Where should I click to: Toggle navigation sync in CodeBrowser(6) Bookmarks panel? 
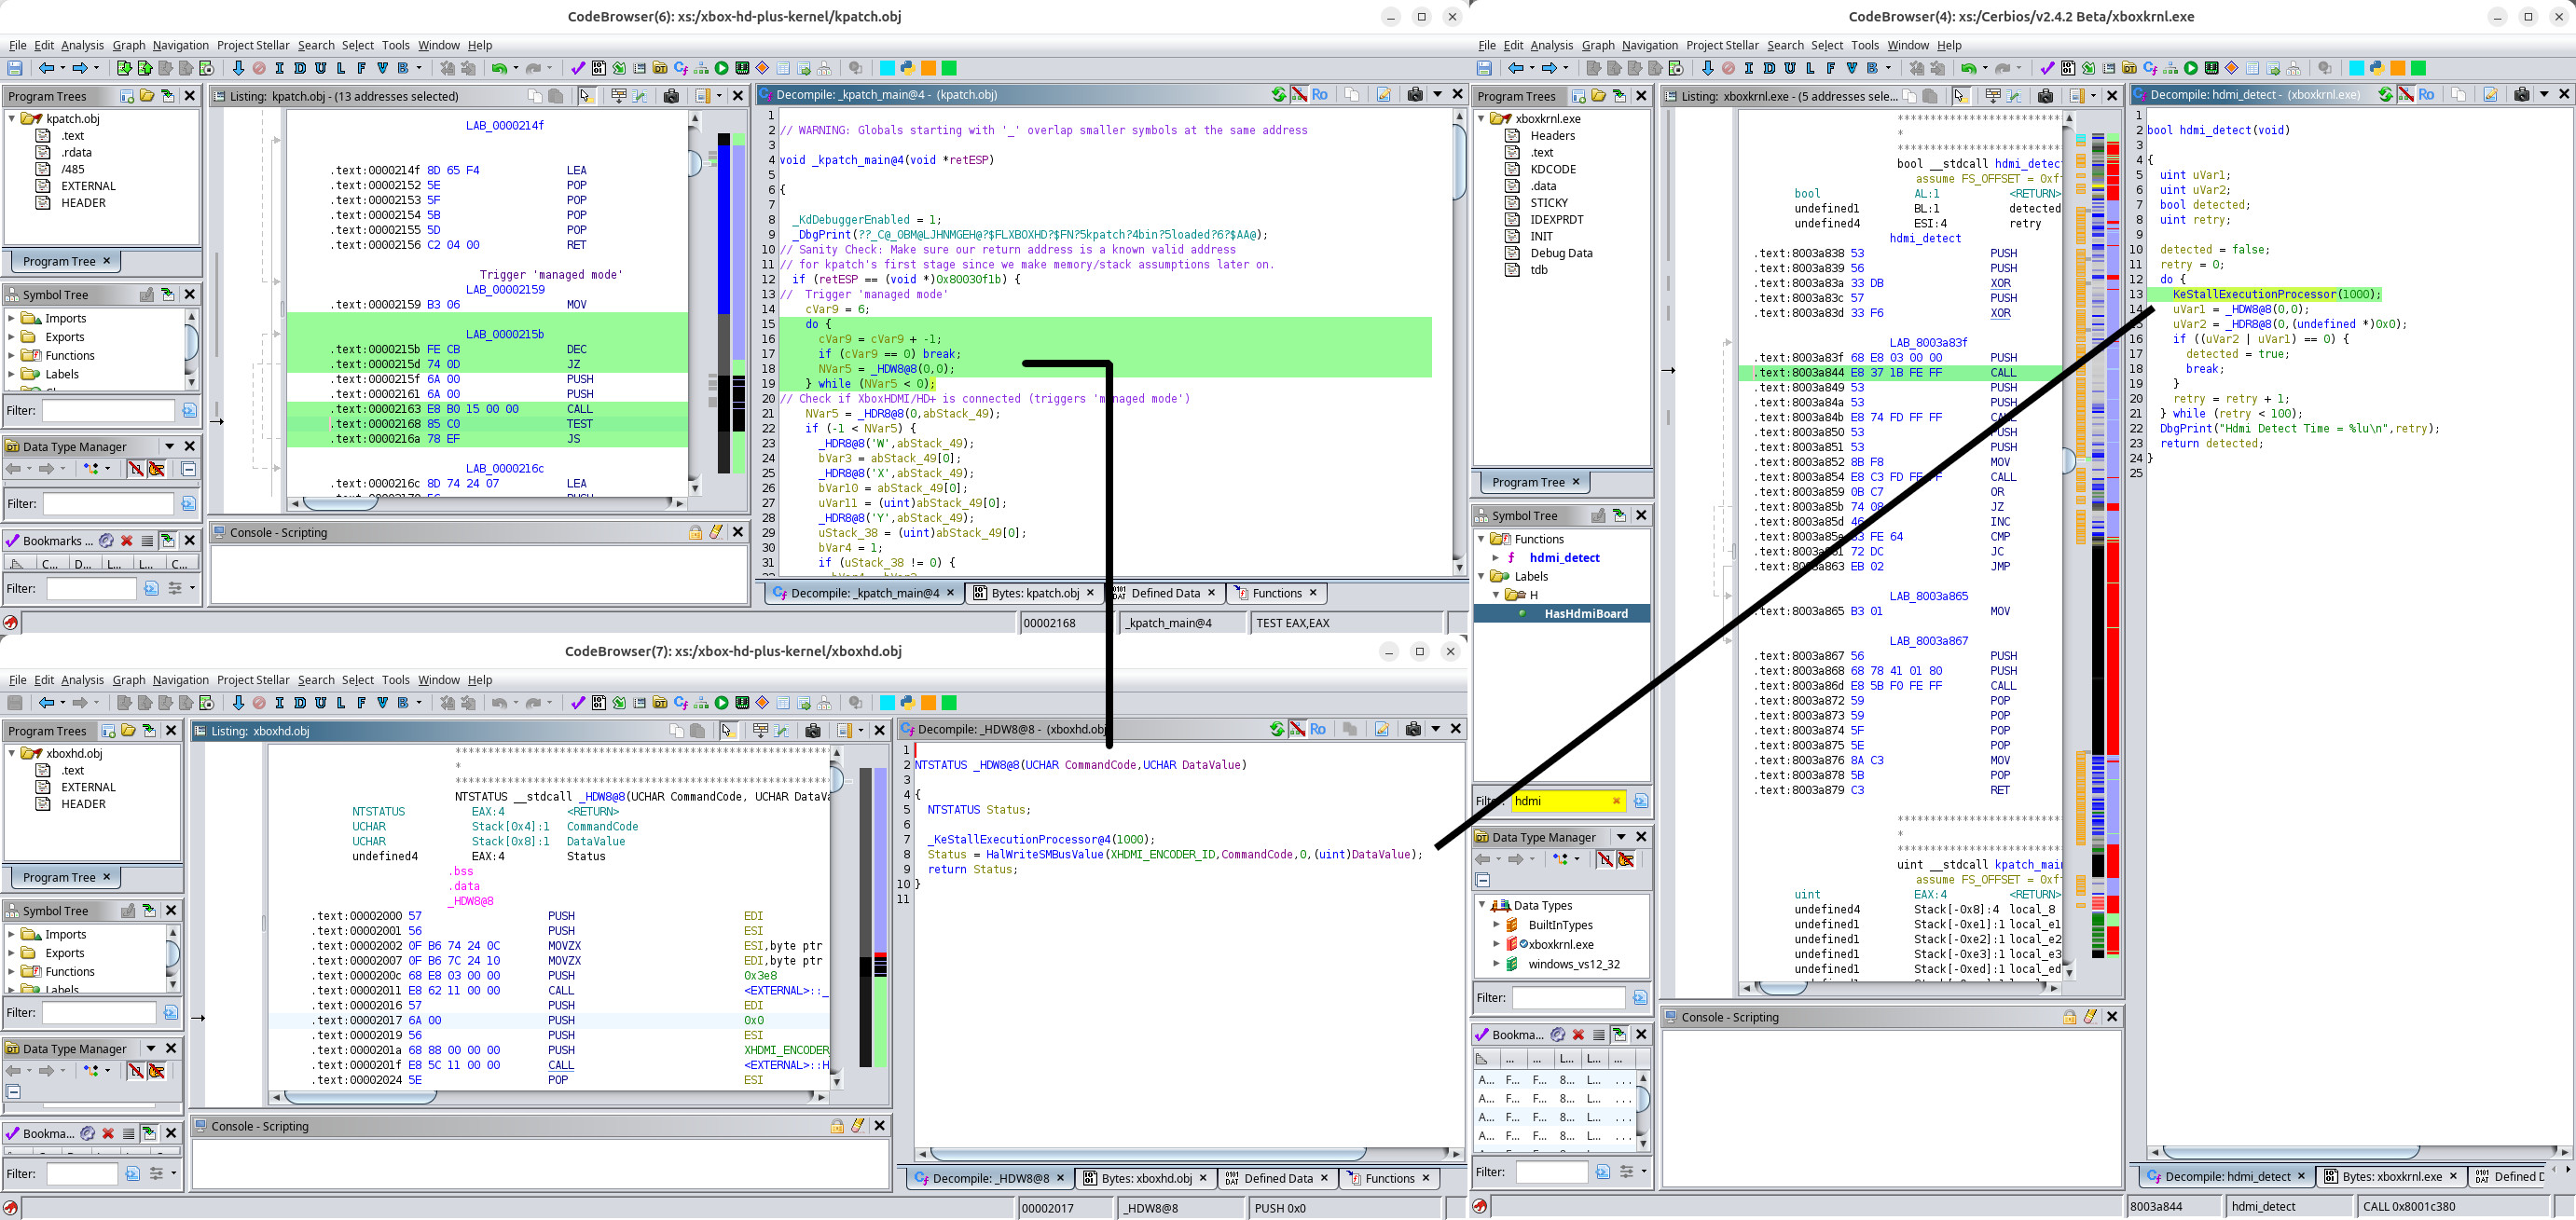(x=168, y=540)
